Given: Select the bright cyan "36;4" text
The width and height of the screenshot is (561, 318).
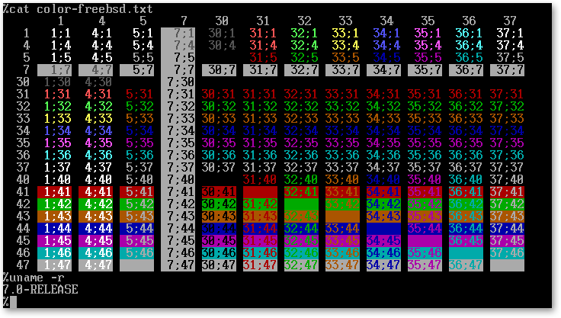Looking at the screenshot, I should [x=469, y=46].
